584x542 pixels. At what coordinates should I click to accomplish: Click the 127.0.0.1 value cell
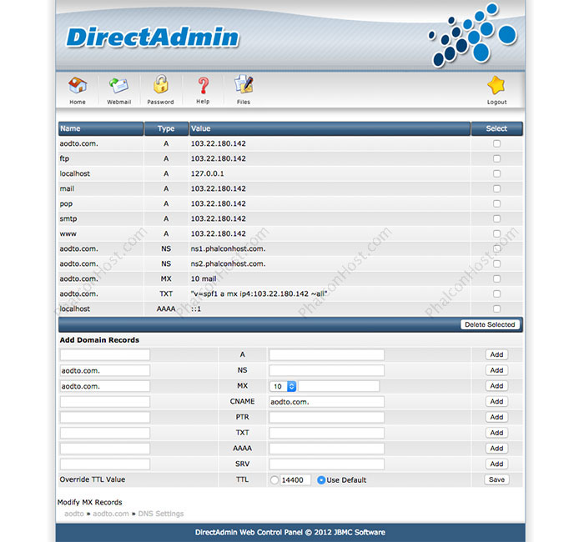coord(208,173)
